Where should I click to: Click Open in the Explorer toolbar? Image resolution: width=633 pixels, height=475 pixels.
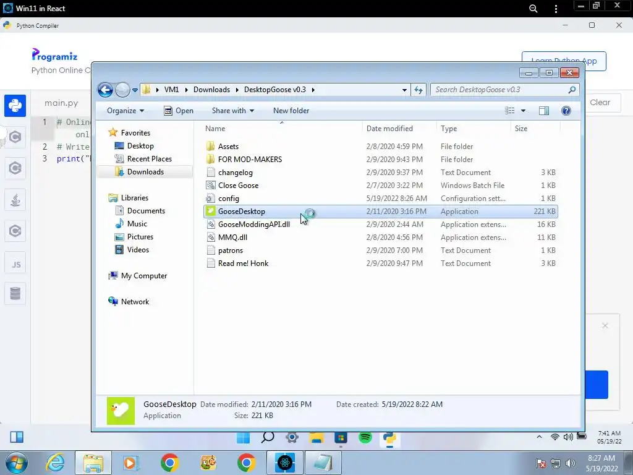[x=179, y=111]
